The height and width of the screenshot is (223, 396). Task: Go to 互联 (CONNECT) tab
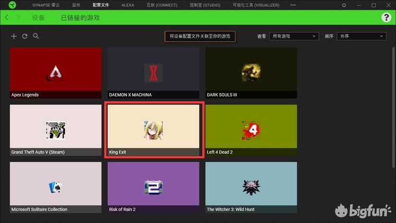point(162,5)
